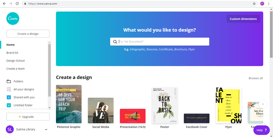Click the Resume suggestion link
Image resolution: width=273 pixels, height=137 pixels.
pos(152,49)
